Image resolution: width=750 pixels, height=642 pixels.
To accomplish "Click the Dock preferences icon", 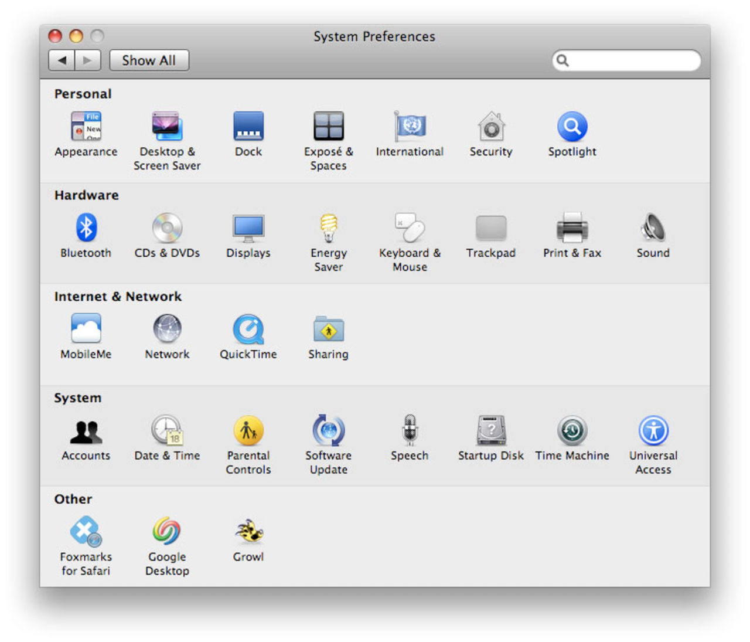I will pos(248,127).
